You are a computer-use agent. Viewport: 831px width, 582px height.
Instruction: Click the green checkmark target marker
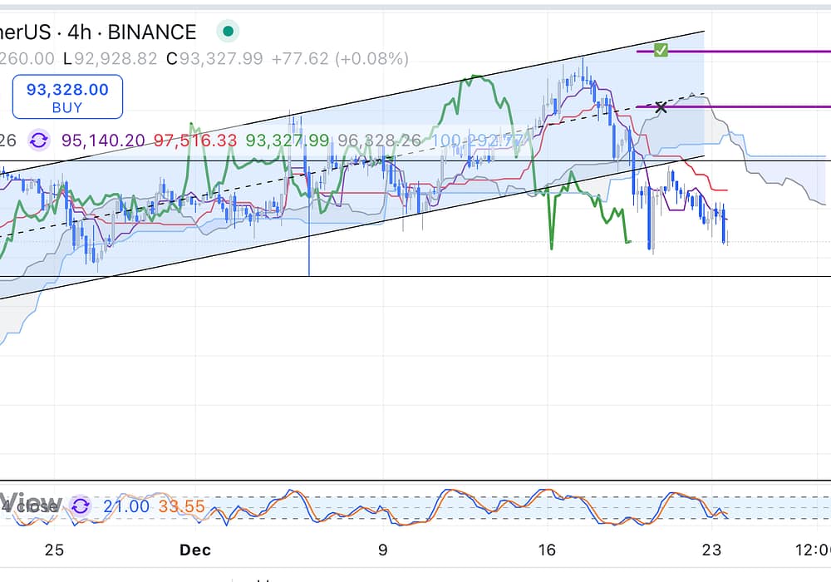(x=661, y=50)
